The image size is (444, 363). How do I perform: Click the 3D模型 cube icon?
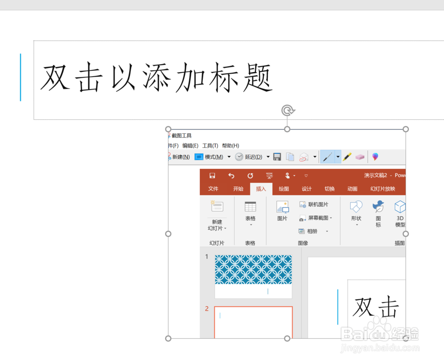point(400,207)
